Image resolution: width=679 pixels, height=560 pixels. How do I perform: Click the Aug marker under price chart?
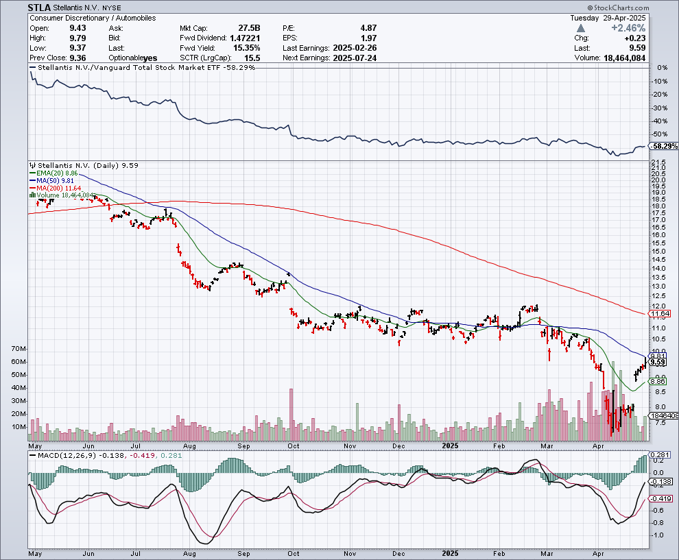(189, 446)
